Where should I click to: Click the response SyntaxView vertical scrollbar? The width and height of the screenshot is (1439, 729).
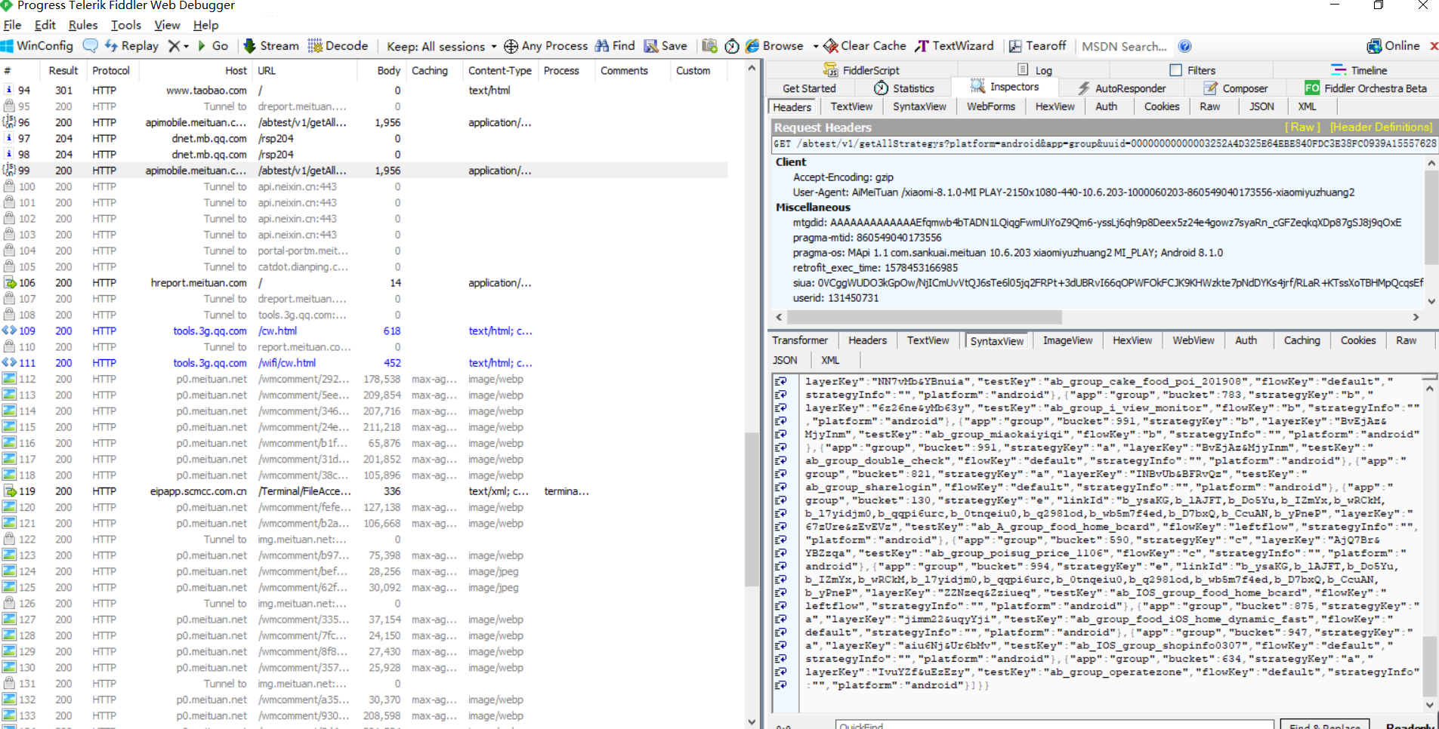pos(1429,666)
